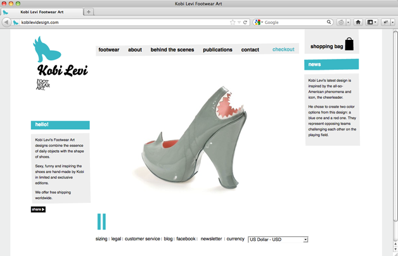Click the 'currency' label in the footer
Screen dimensions: 398x256
[x=235, y=239]
